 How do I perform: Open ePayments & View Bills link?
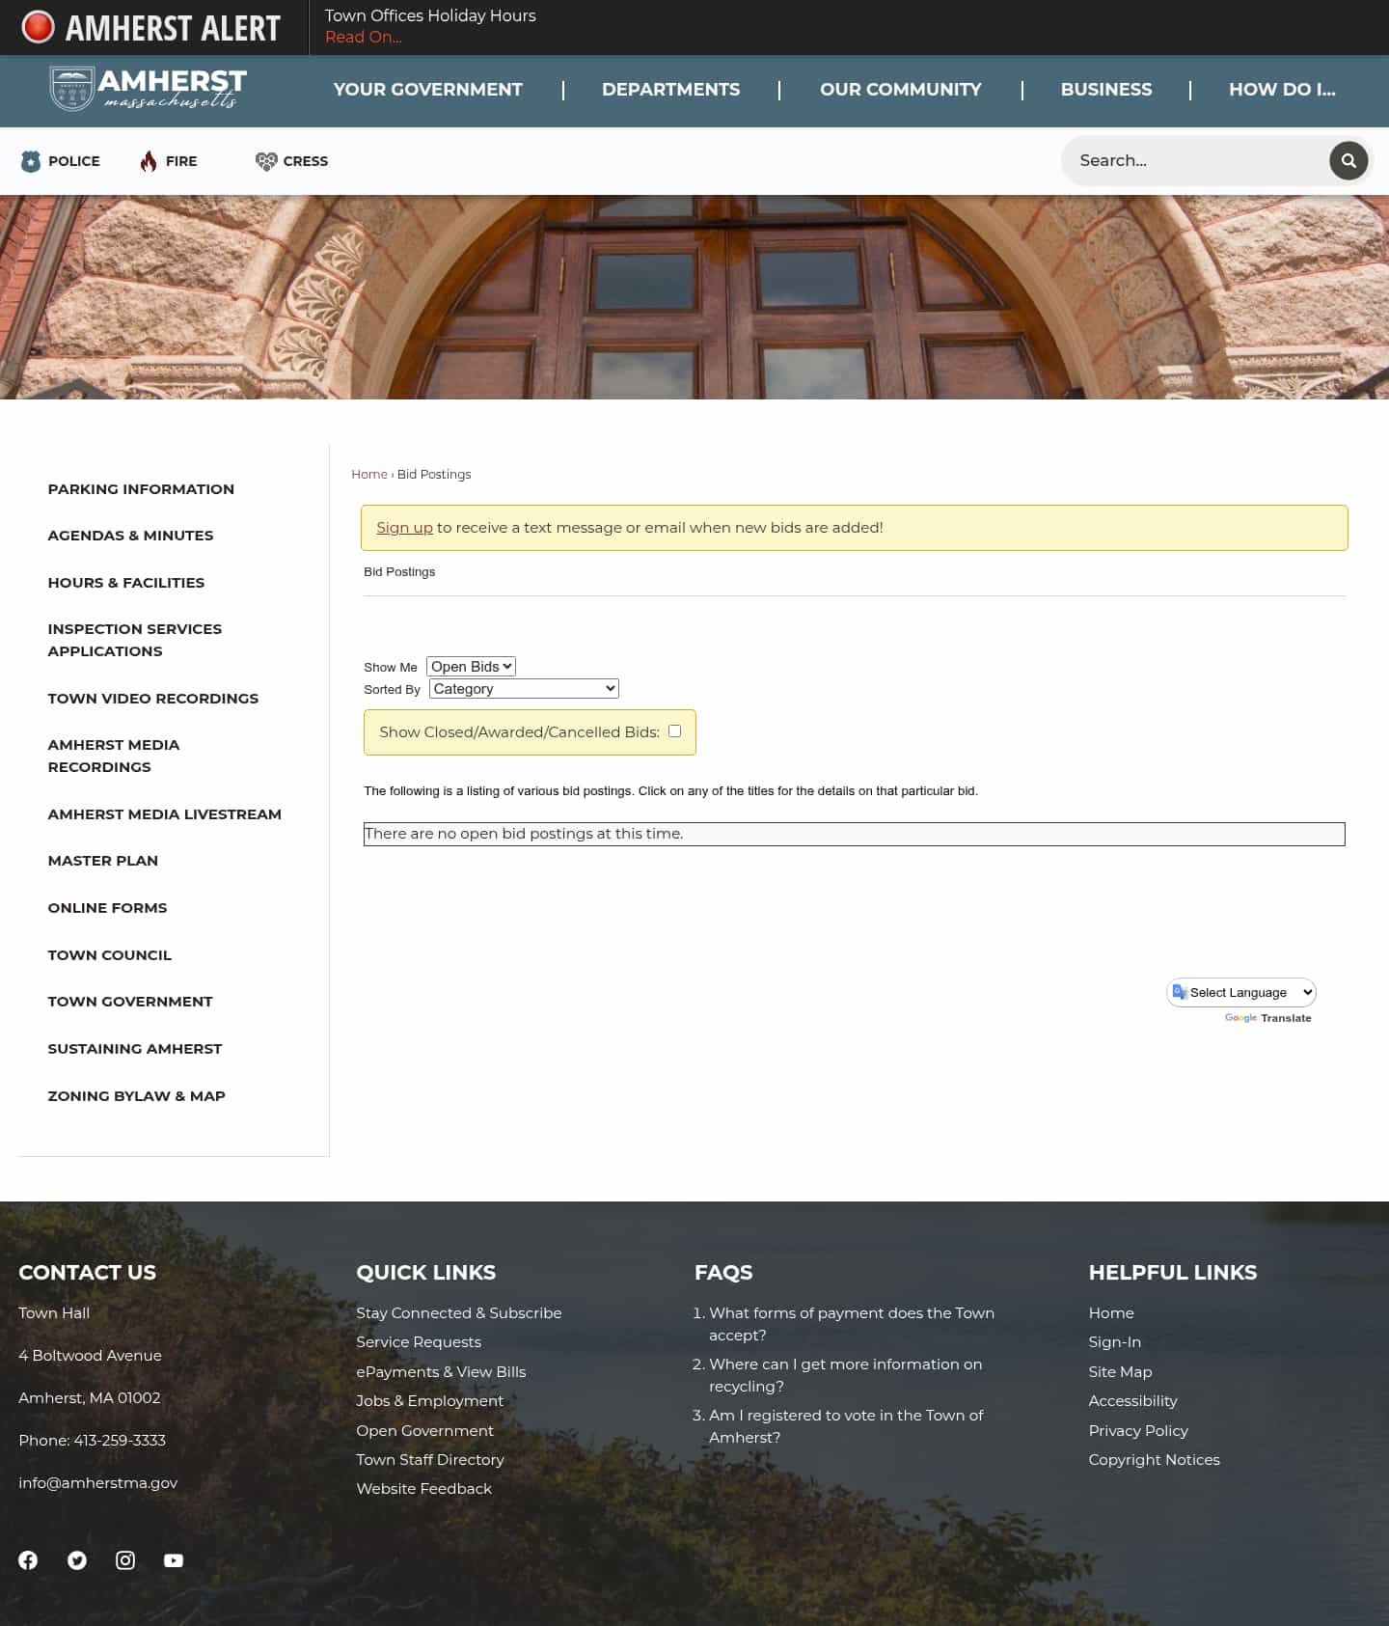coord(441,1371)
